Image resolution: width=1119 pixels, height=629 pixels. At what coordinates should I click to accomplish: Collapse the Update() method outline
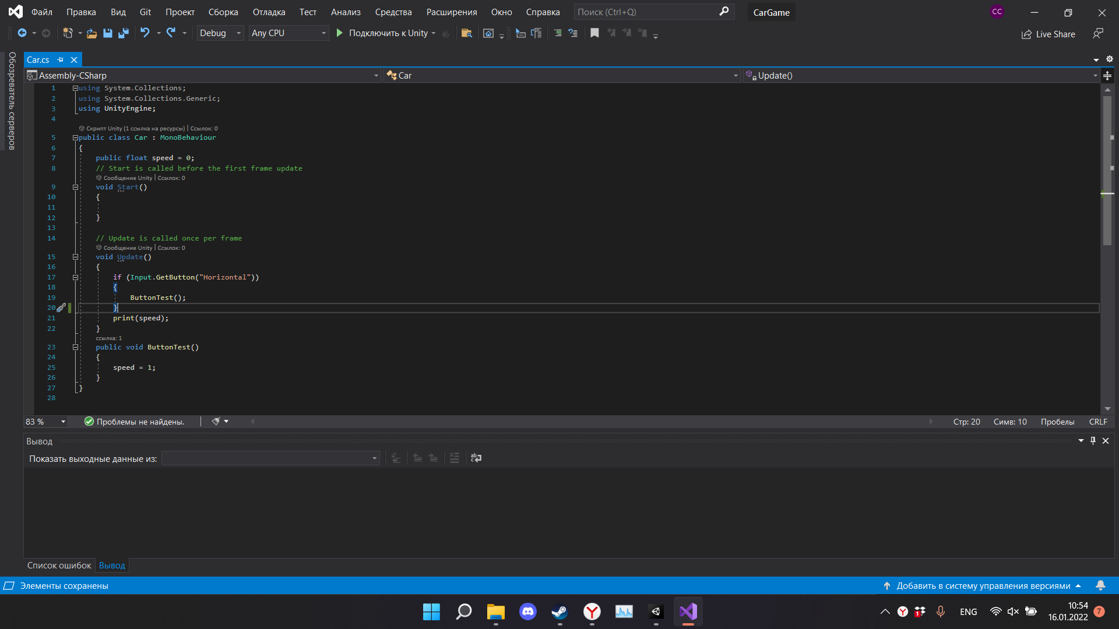[75, 257]
